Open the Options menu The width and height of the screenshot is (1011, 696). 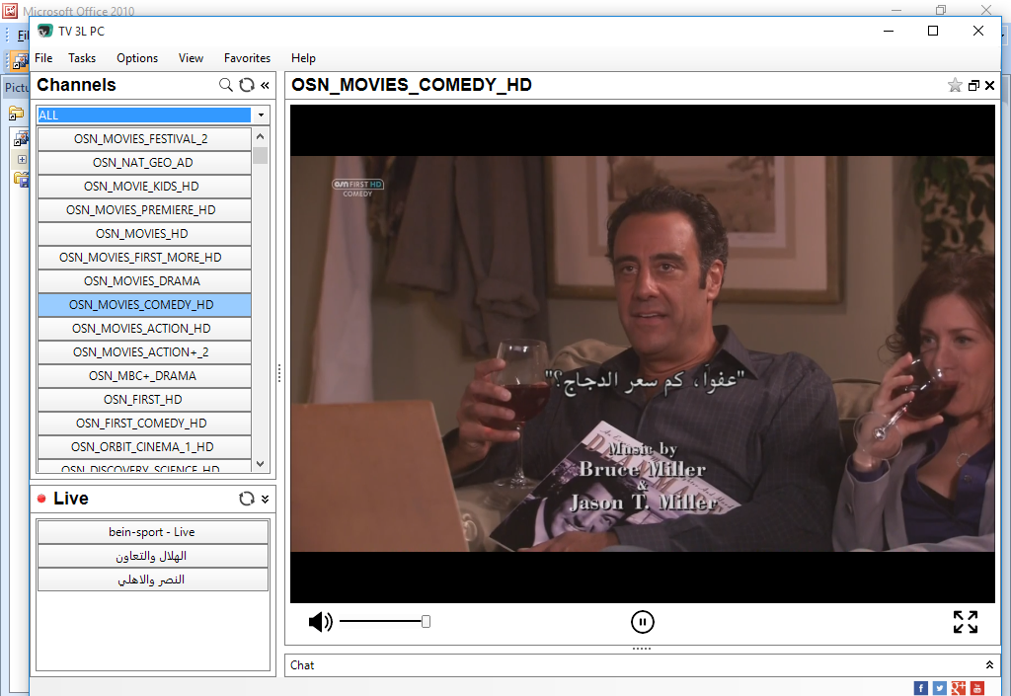click(137, 58)
